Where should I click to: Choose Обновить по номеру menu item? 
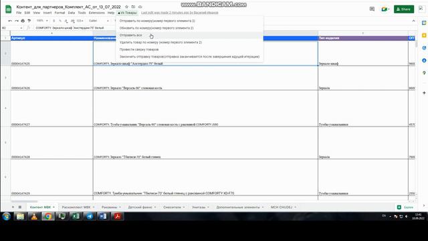click(x=189, y=28)
